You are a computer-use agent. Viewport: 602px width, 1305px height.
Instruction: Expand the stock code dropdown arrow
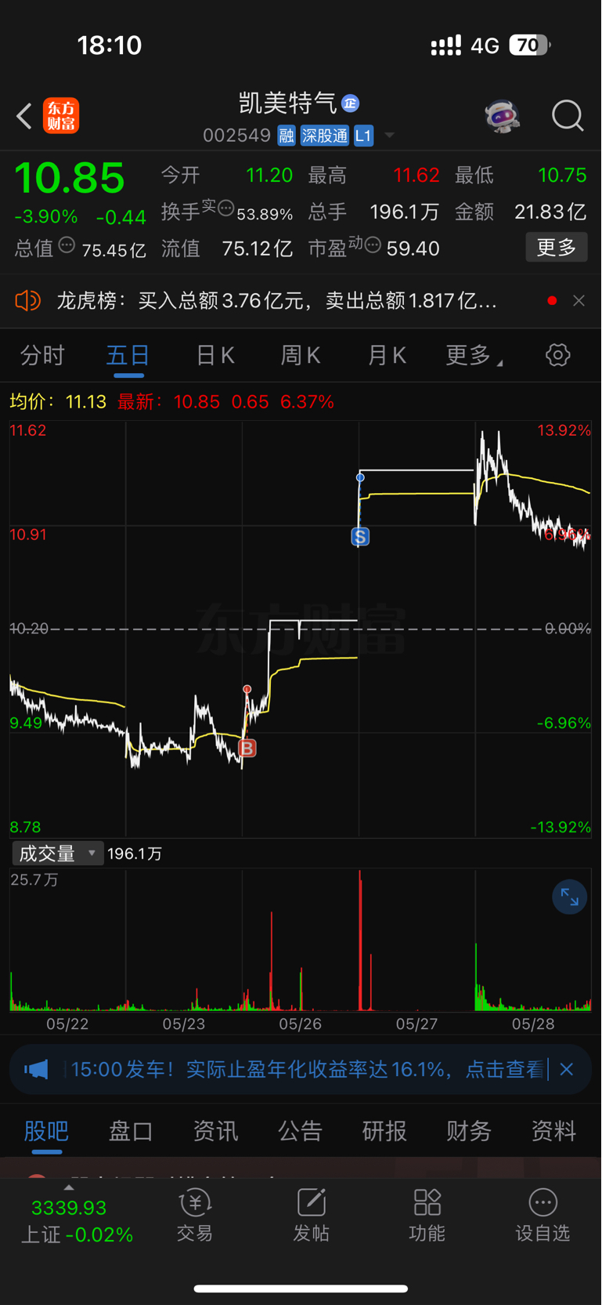tap(389, 136)
